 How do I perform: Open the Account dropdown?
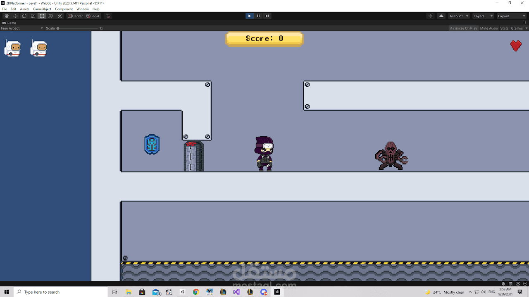pyautogui.click(x=459, y=16)
